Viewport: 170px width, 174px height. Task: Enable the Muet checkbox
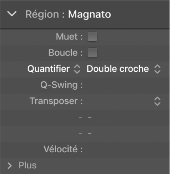pyautogui.click(x=92, y=37)
